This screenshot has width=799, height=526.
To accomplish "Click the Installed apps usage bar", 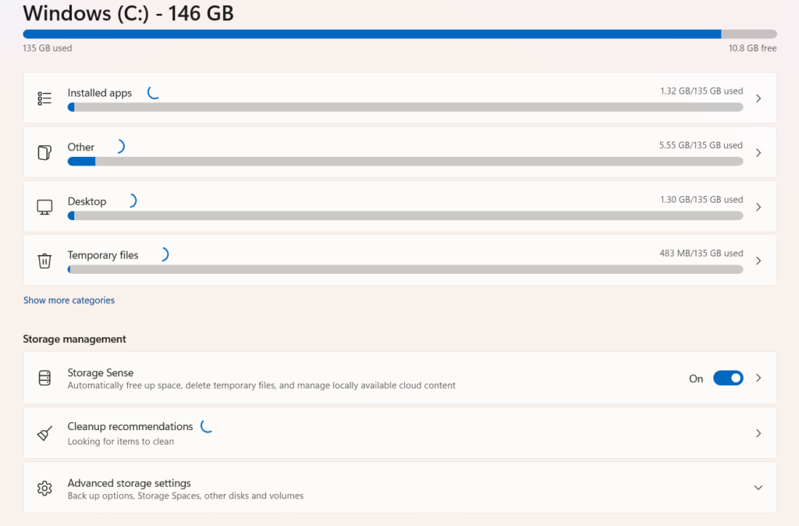I will (405, 107).
